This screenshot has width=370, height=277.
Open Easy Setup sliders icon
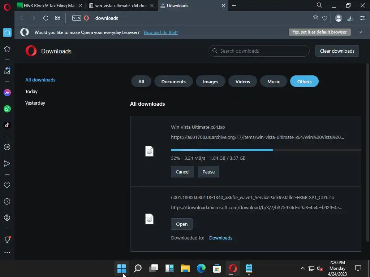pos(362,18)
